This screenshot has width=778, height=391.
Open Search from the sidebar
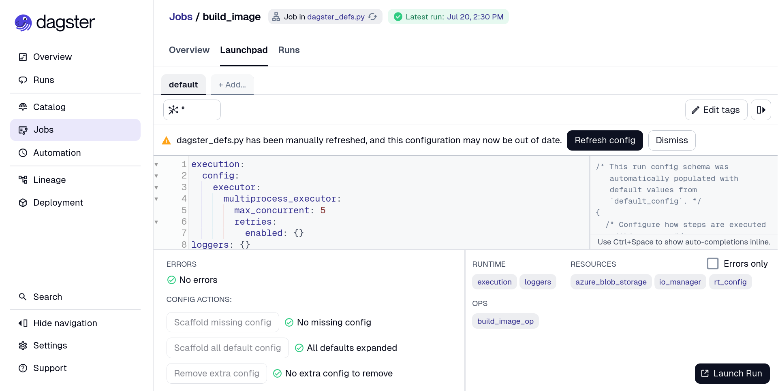(x=75, y=297)
